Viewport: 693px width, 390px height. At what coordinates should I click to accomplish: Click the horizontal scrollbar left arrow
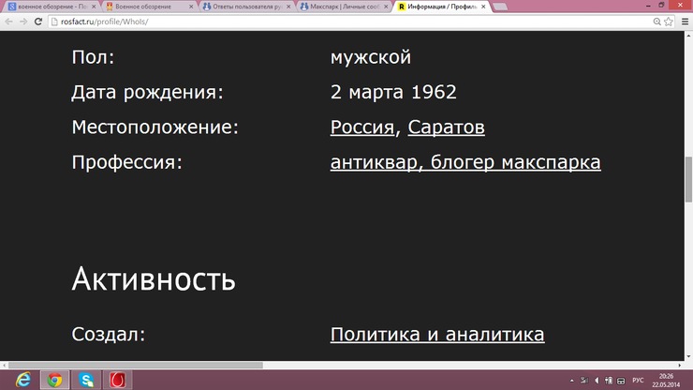pyautogui.click(x=4, y=366)
